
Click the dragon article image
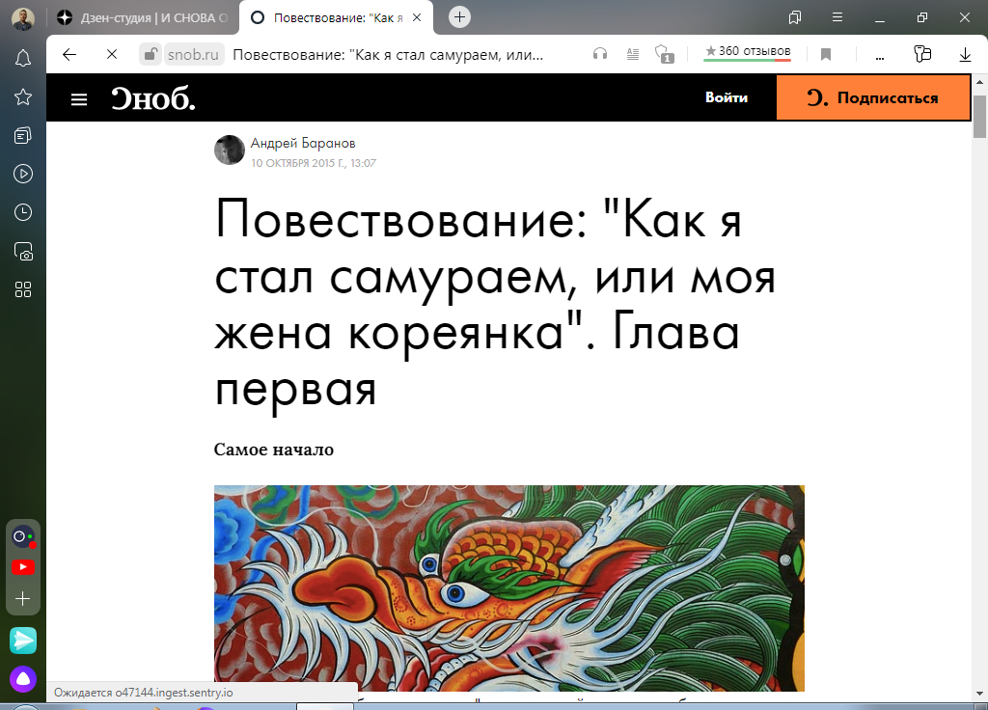[x=509, y=587]
